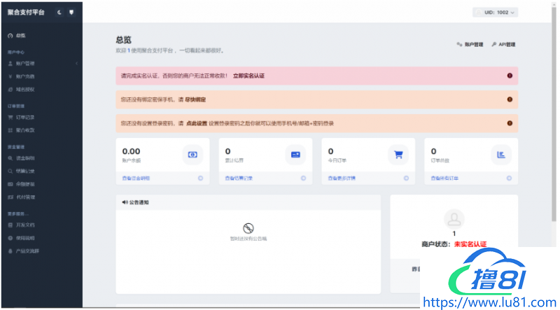The height and width of the screenshot is (310, 560).
Task: Click the shield icon in the sidebar header
Action: tap(71, 12)
